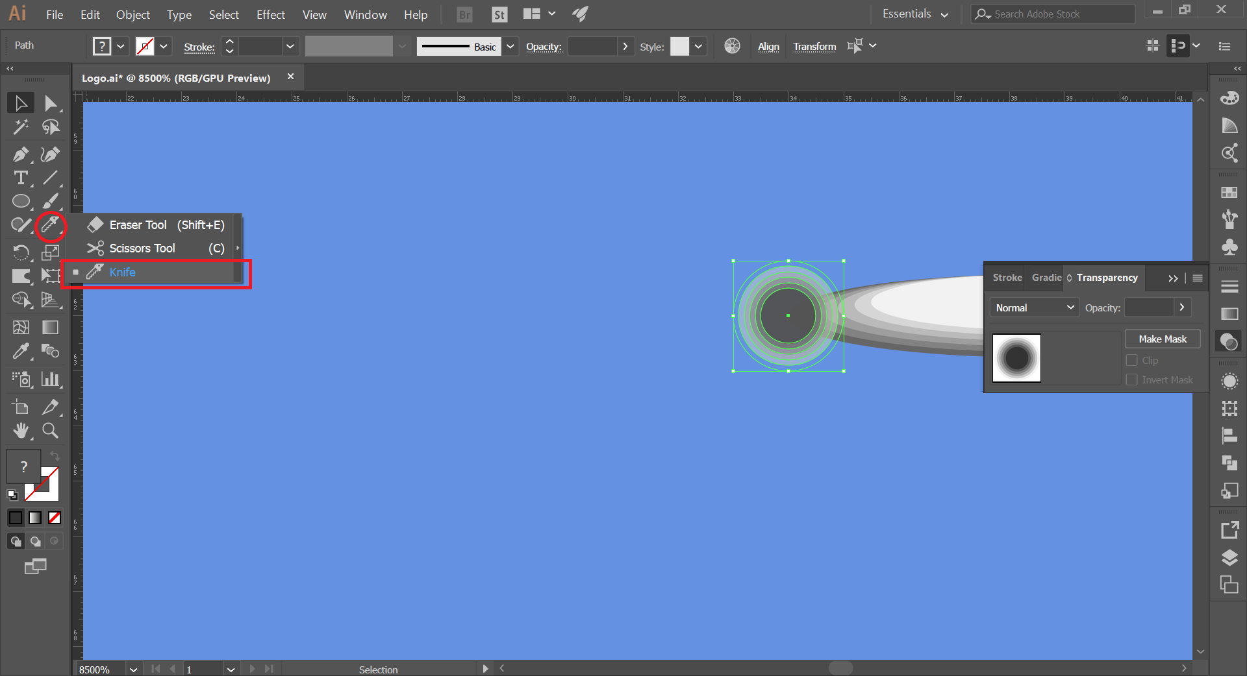This screenshot has width=1247, height=676.
Task: Switch to the Stroke panel tab
Action: 1007,278
